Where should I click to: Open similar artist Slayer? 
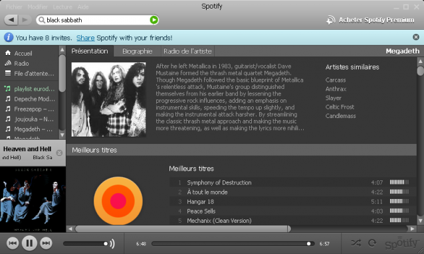pos(334,98)
